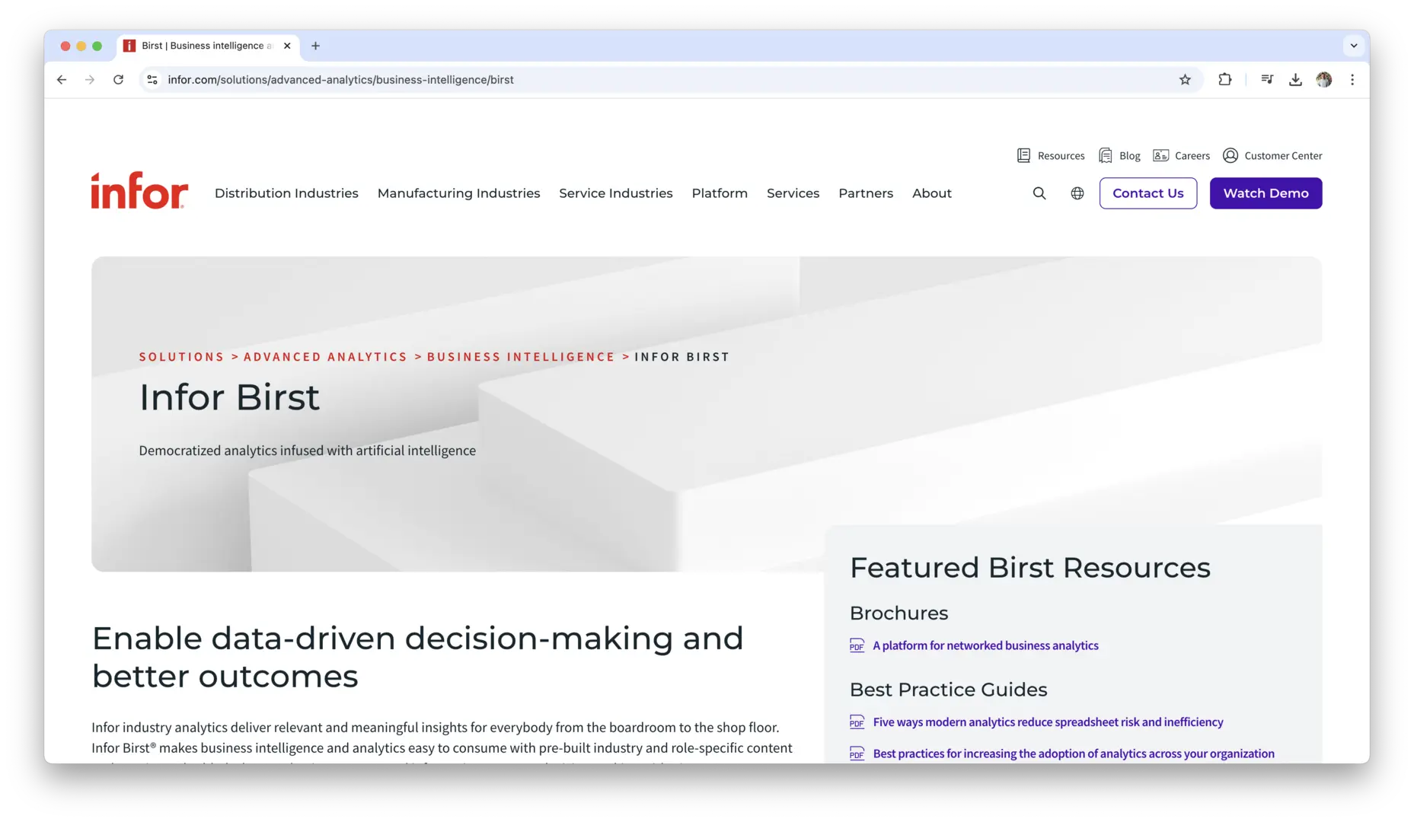Go to Solutions breadcrumb
Screen dimensions: 1414x822
[181, 357]
